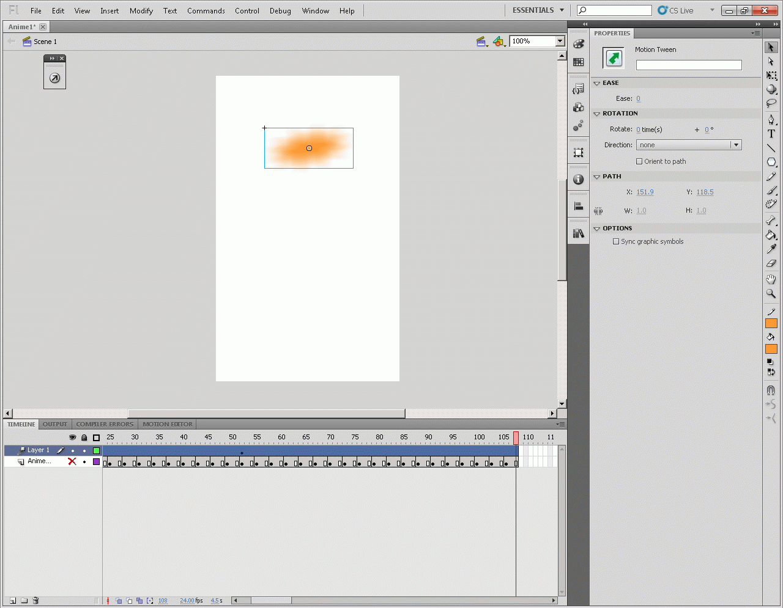Open the Modify menu
Screen dimensions: 783x608
141,10
